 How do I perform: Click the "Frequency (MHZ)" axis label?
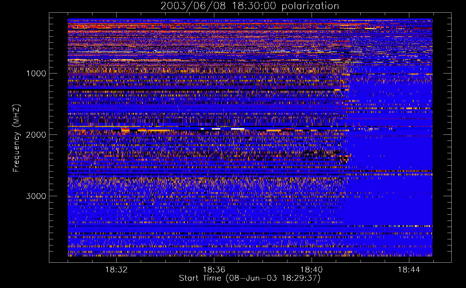[16, 138]
